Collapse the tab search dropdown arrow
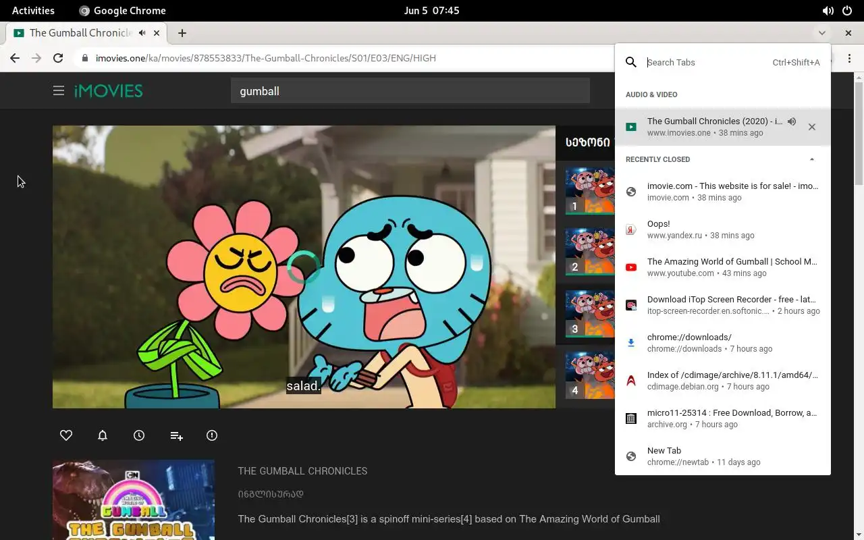The image size is (864, 540). (x=821, y=32)
